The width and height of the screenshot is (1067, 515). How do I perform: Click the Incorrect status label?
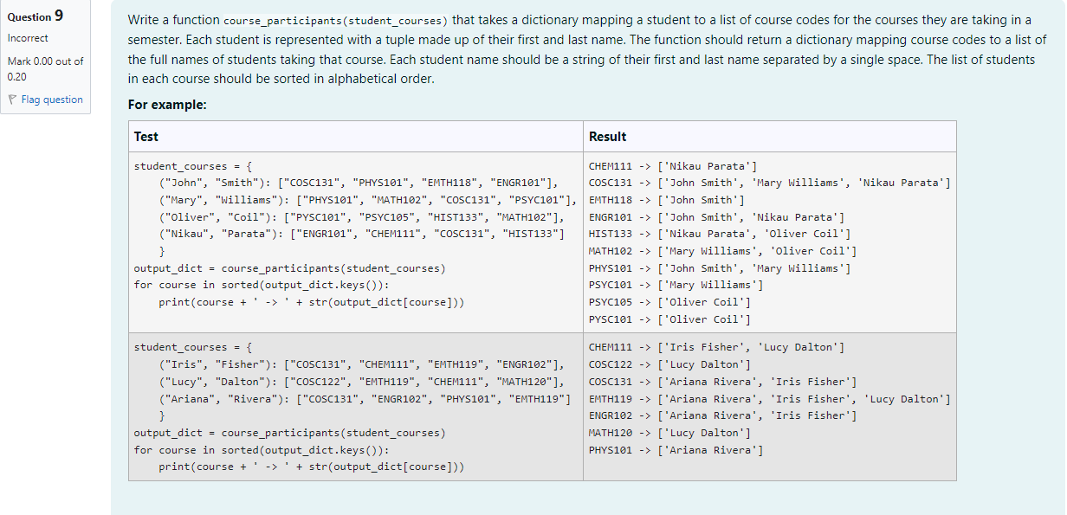[x=28, y=39]
